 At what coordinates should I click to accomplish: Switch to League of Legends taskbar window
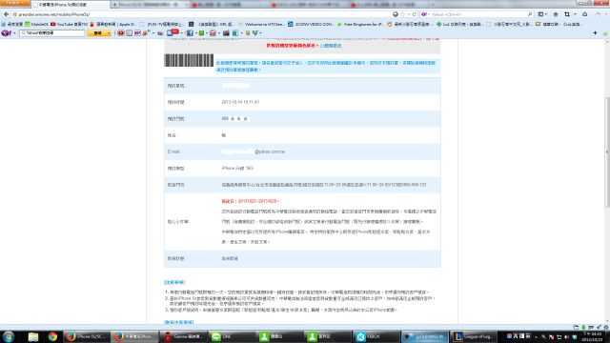point(473,336)
